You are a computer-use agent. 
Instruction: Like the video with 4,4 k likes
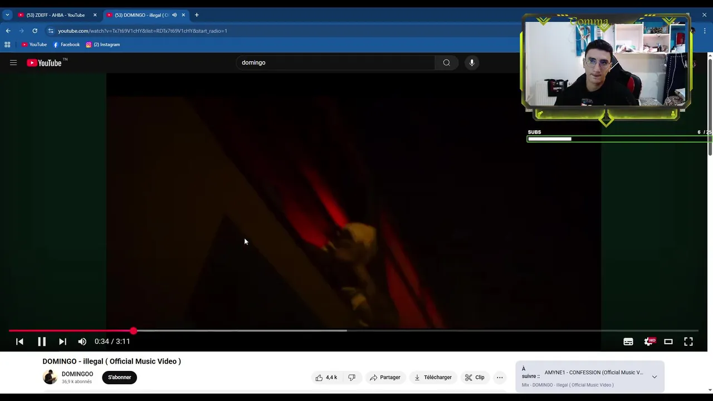(326, 377)
